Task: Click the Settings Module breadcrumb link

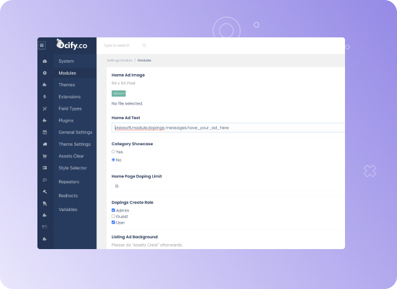Action: click(119, 60)
